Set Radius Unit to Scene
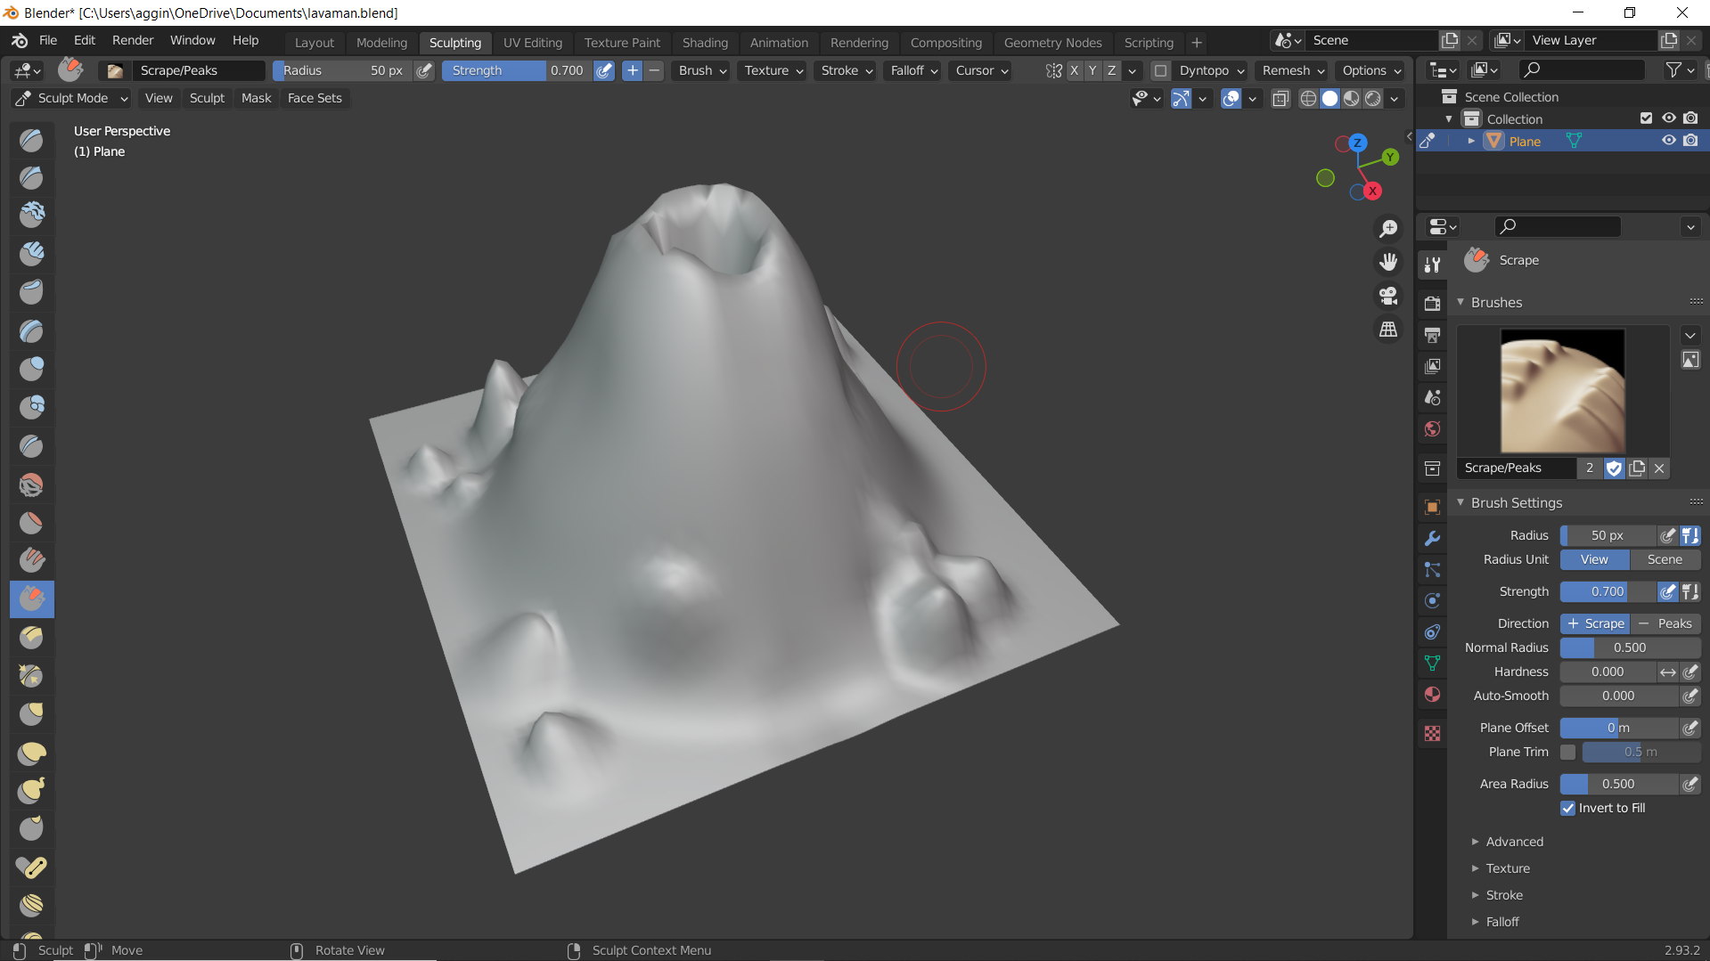 point(1665,559)
